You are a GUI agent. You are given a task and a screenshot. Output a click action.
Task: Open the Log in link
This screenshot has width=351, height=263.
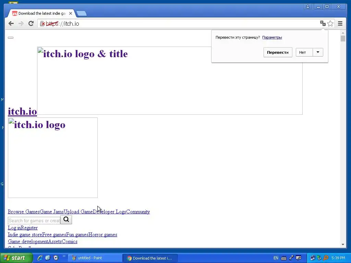(14, 228)
